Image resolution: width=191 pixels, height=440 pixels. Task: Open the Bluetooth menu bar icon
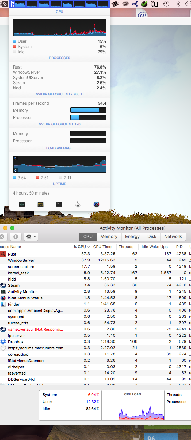click(178, 4)
